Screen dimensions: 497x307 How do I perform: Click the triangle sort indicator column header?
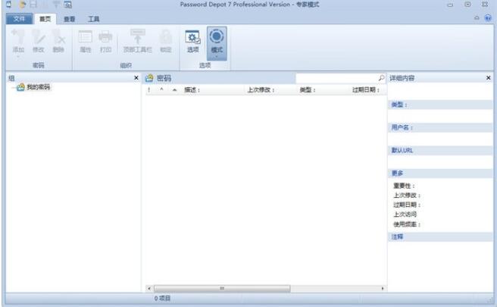pos(174,90)
